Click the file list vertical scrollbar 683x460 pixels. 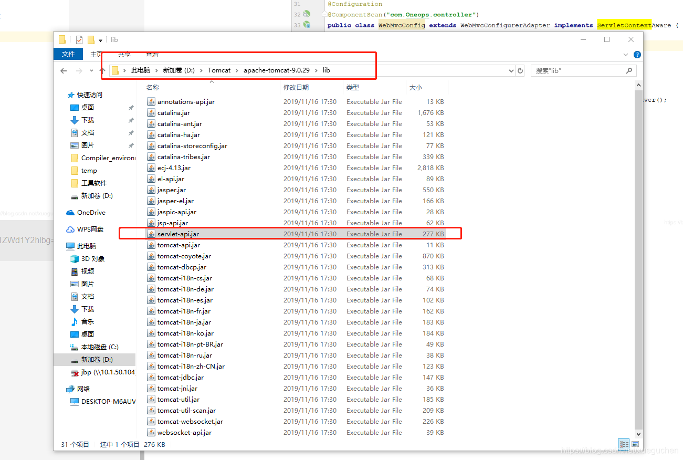pos(639,259)
